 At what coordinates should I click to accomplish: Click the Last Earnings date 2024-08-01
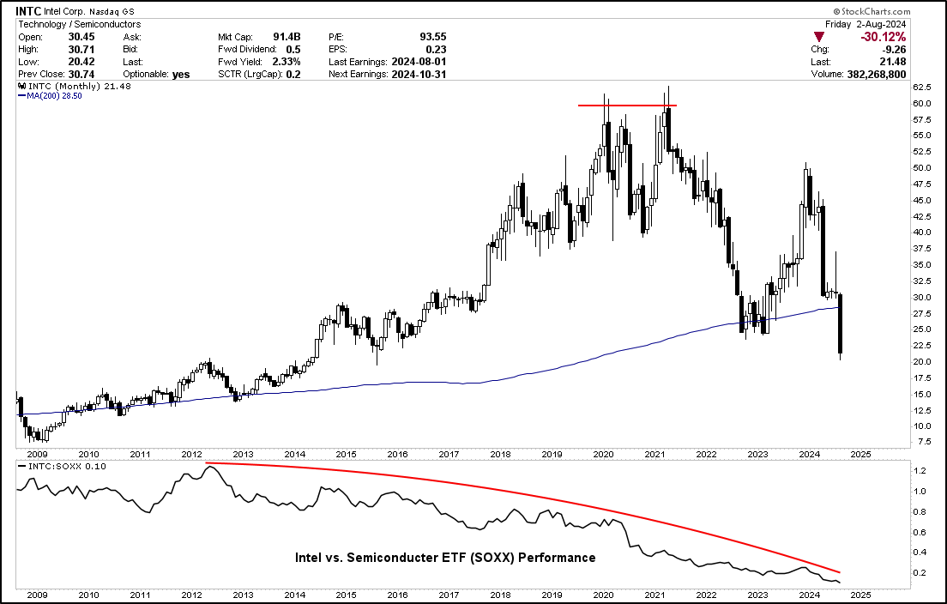pos(419,62)
